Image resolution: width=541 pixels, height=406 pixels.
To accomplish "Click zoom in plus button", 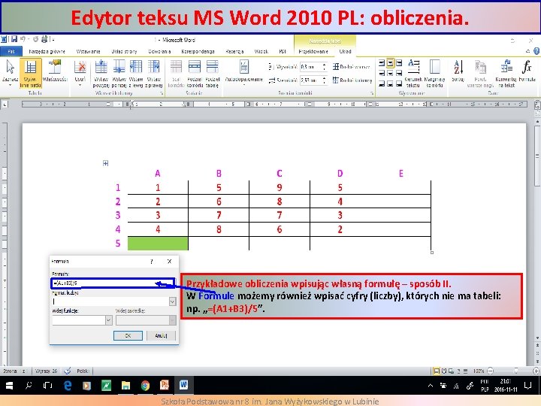I will pos(536,371).
